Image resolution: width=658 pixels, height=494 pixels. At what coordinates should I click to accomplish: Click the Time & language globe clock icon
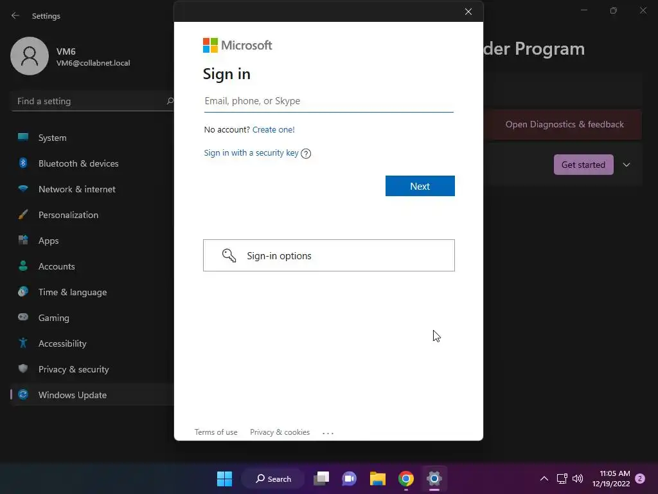(23, 291)
